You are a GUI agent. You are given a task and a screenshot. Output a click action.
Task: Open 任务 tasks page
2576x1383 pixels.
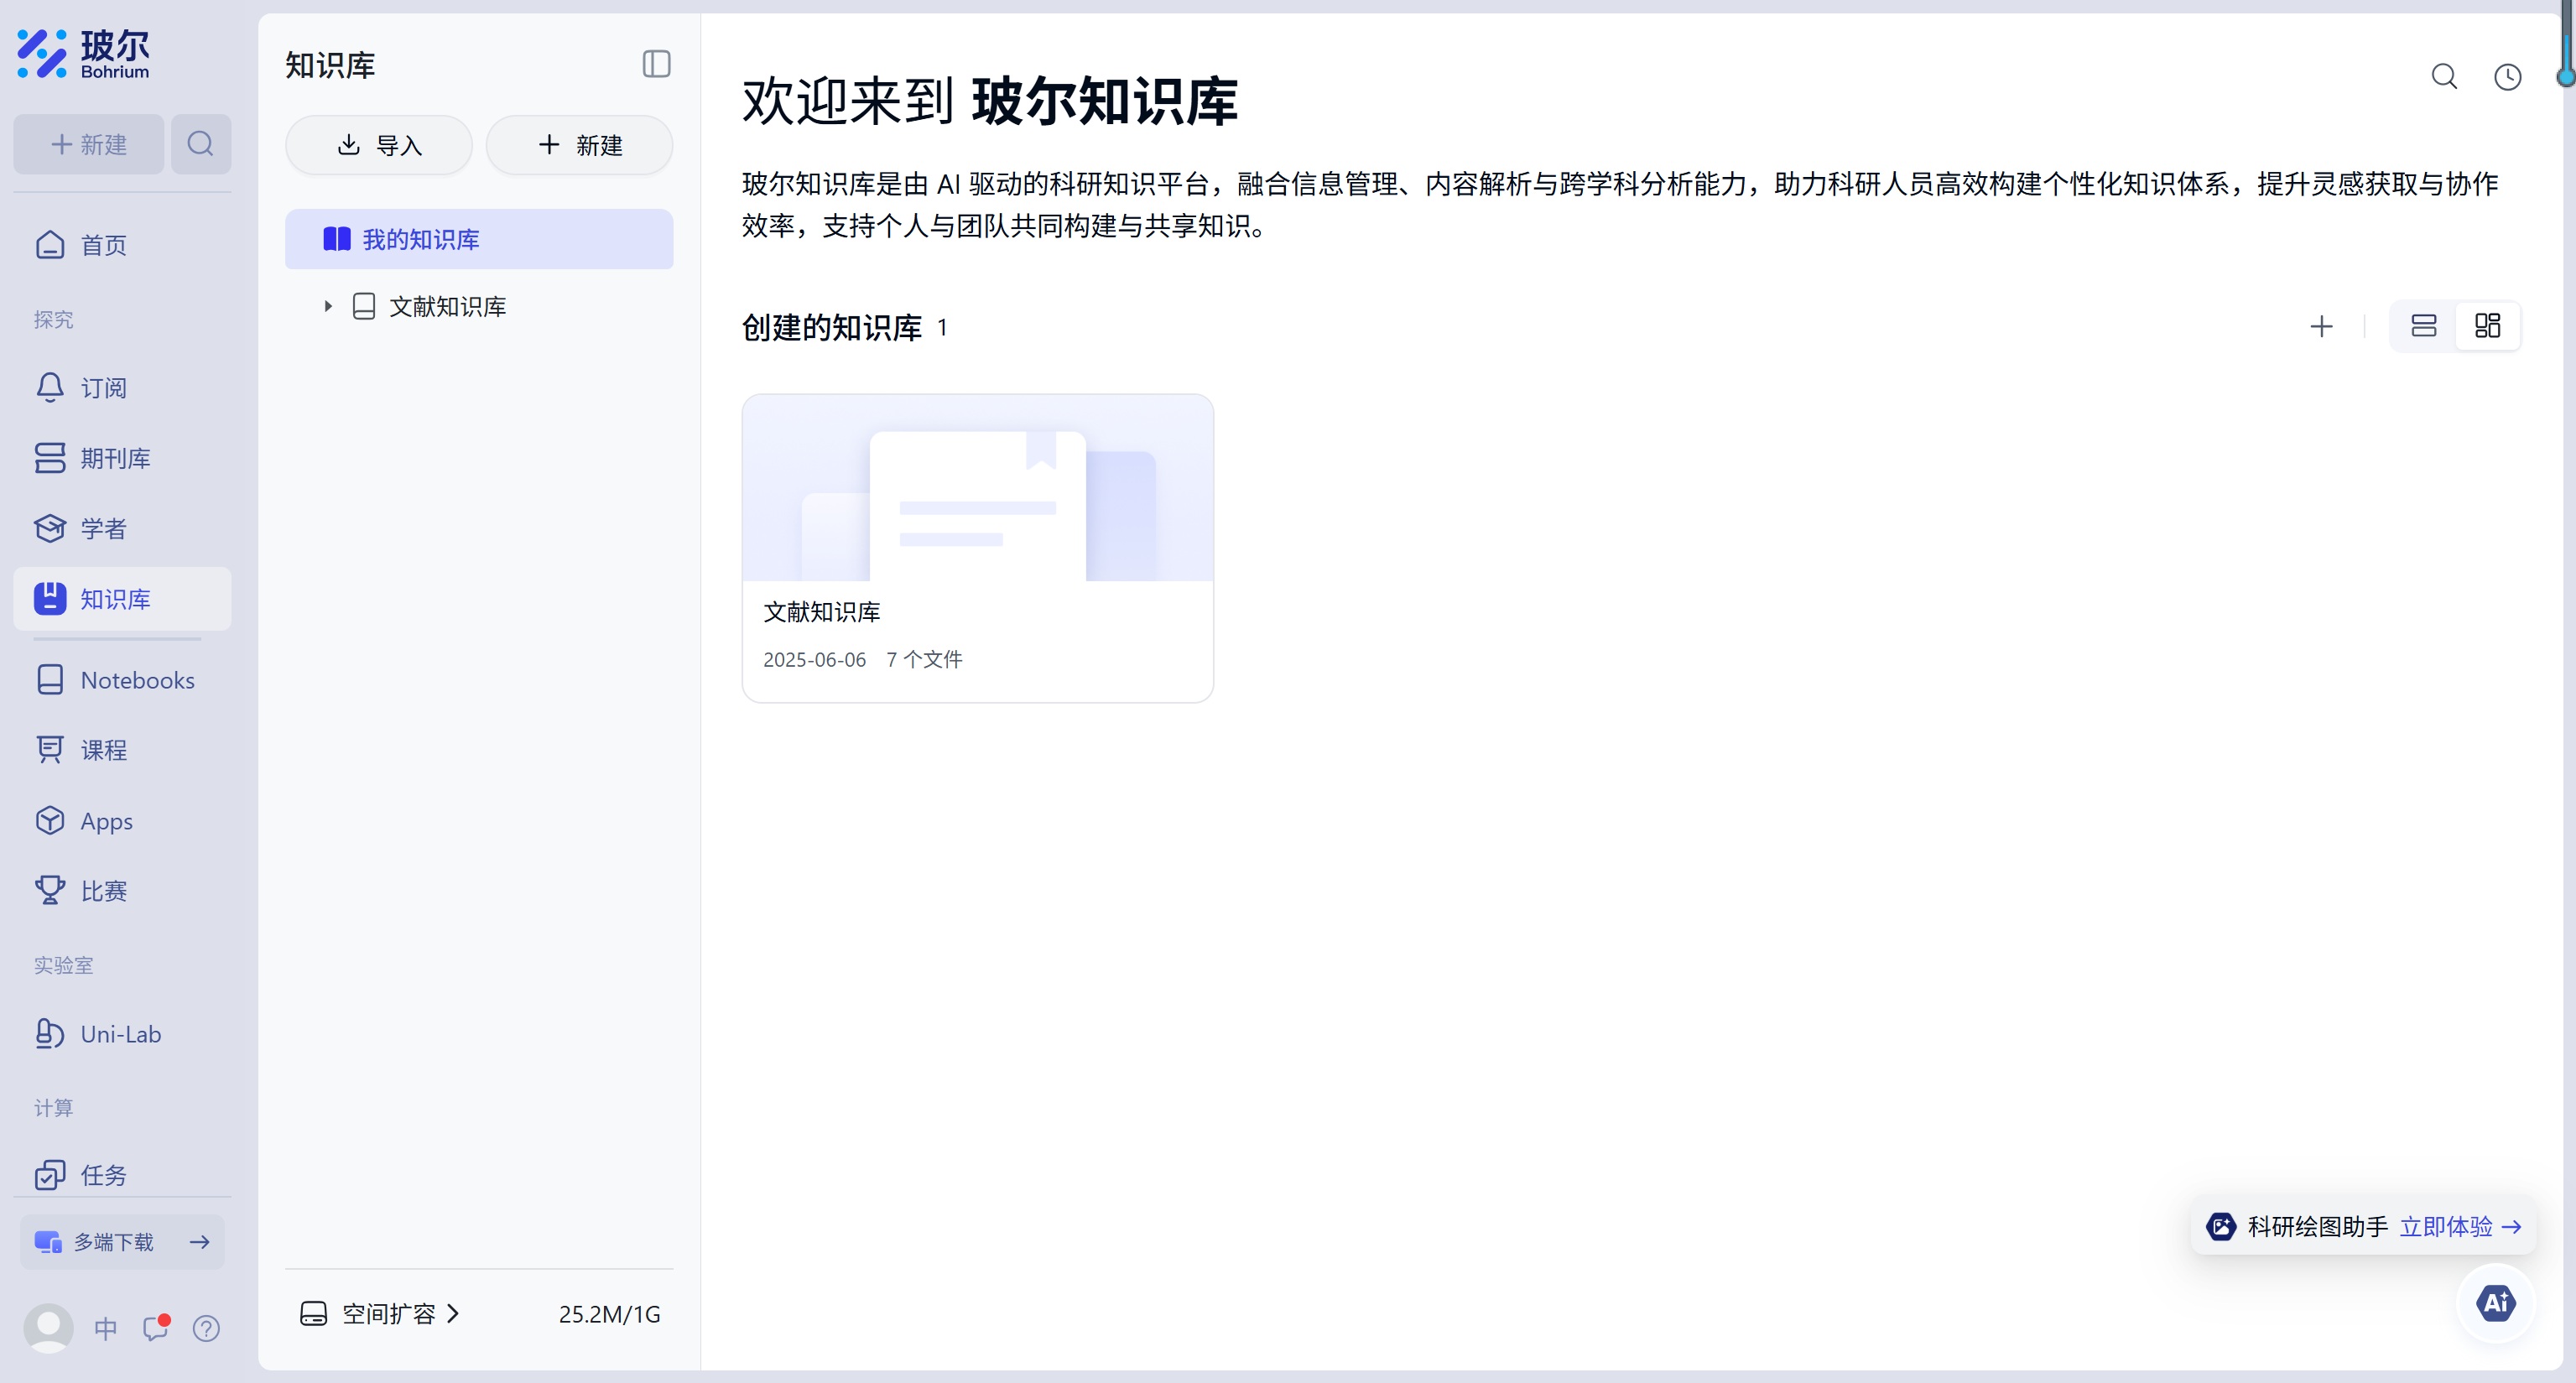click(122, 1175)
